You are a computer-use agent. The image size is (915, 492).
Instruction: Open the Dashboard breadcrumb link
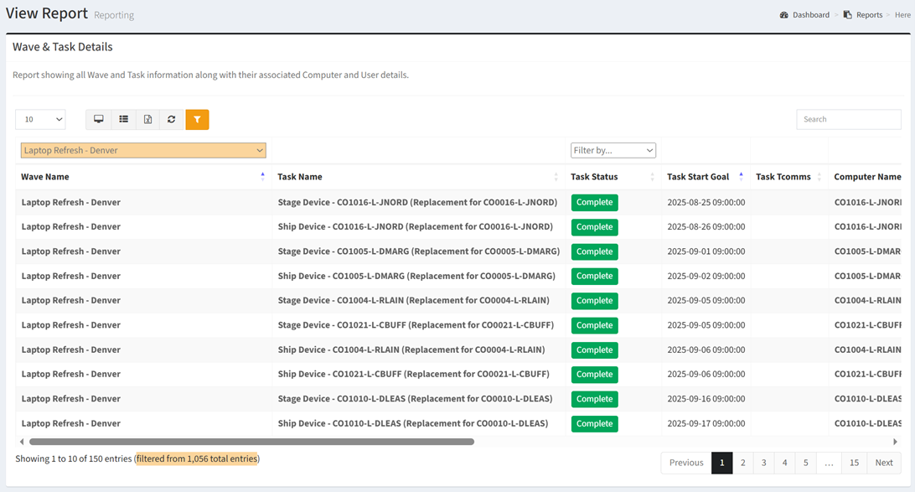pos(811,15)
